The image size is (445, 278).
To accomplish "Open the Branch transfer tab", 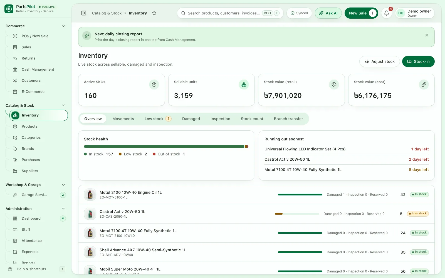I will click(x=288, y=119).
